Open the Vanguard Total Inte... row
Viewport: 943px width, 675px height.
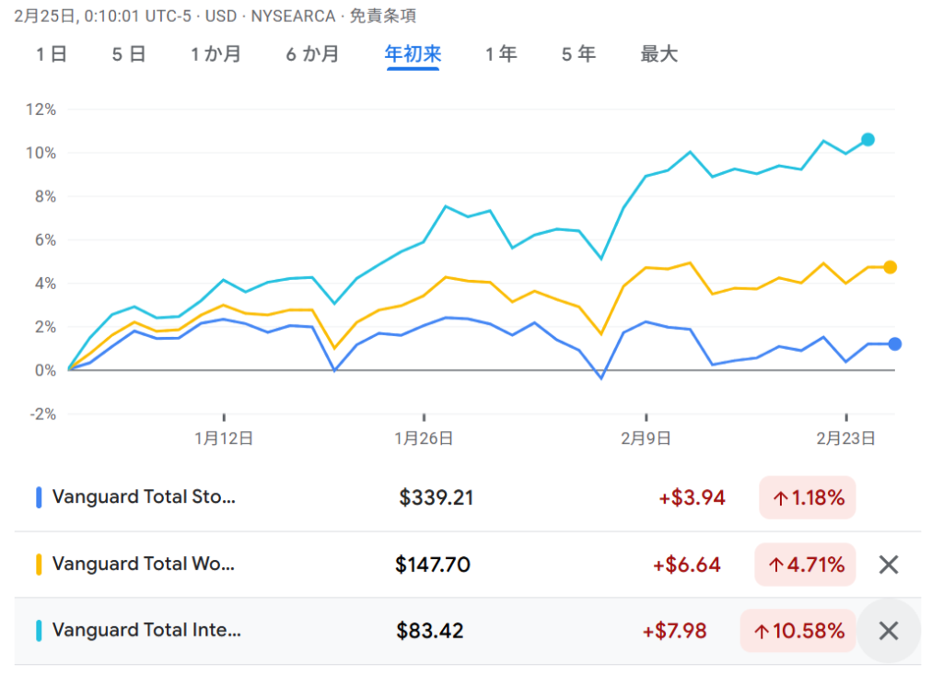click(146, 631)
